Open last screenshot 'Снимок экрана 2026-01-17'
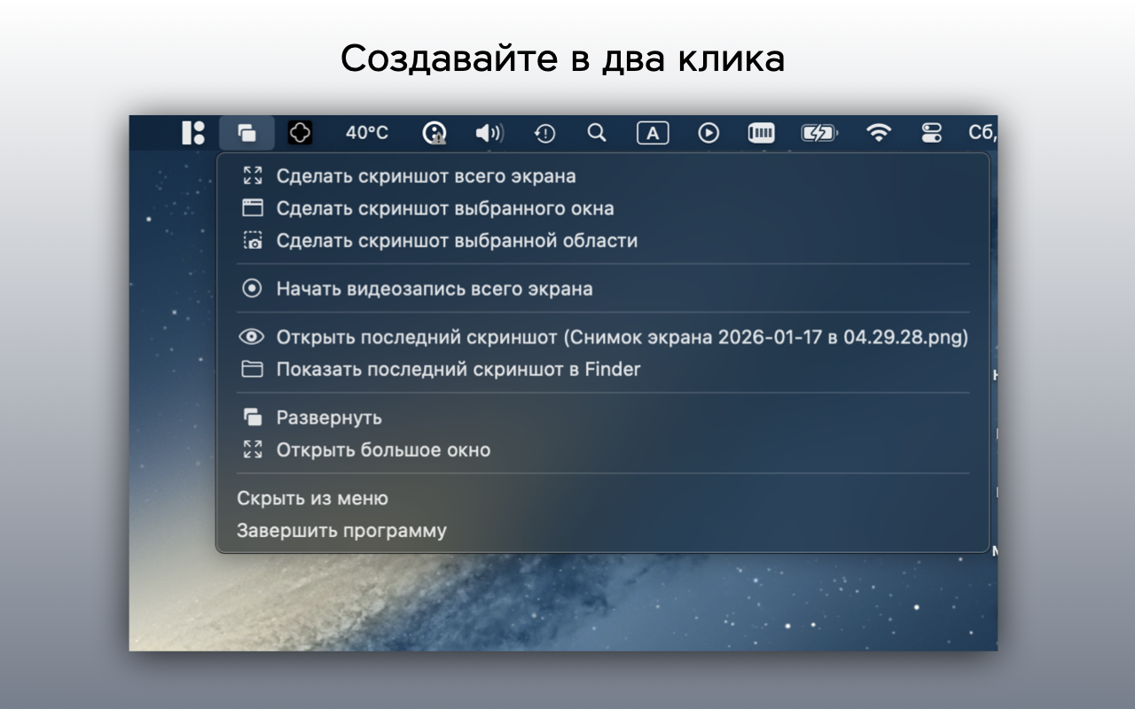The image size is (1135, 709). coord(621,338)
